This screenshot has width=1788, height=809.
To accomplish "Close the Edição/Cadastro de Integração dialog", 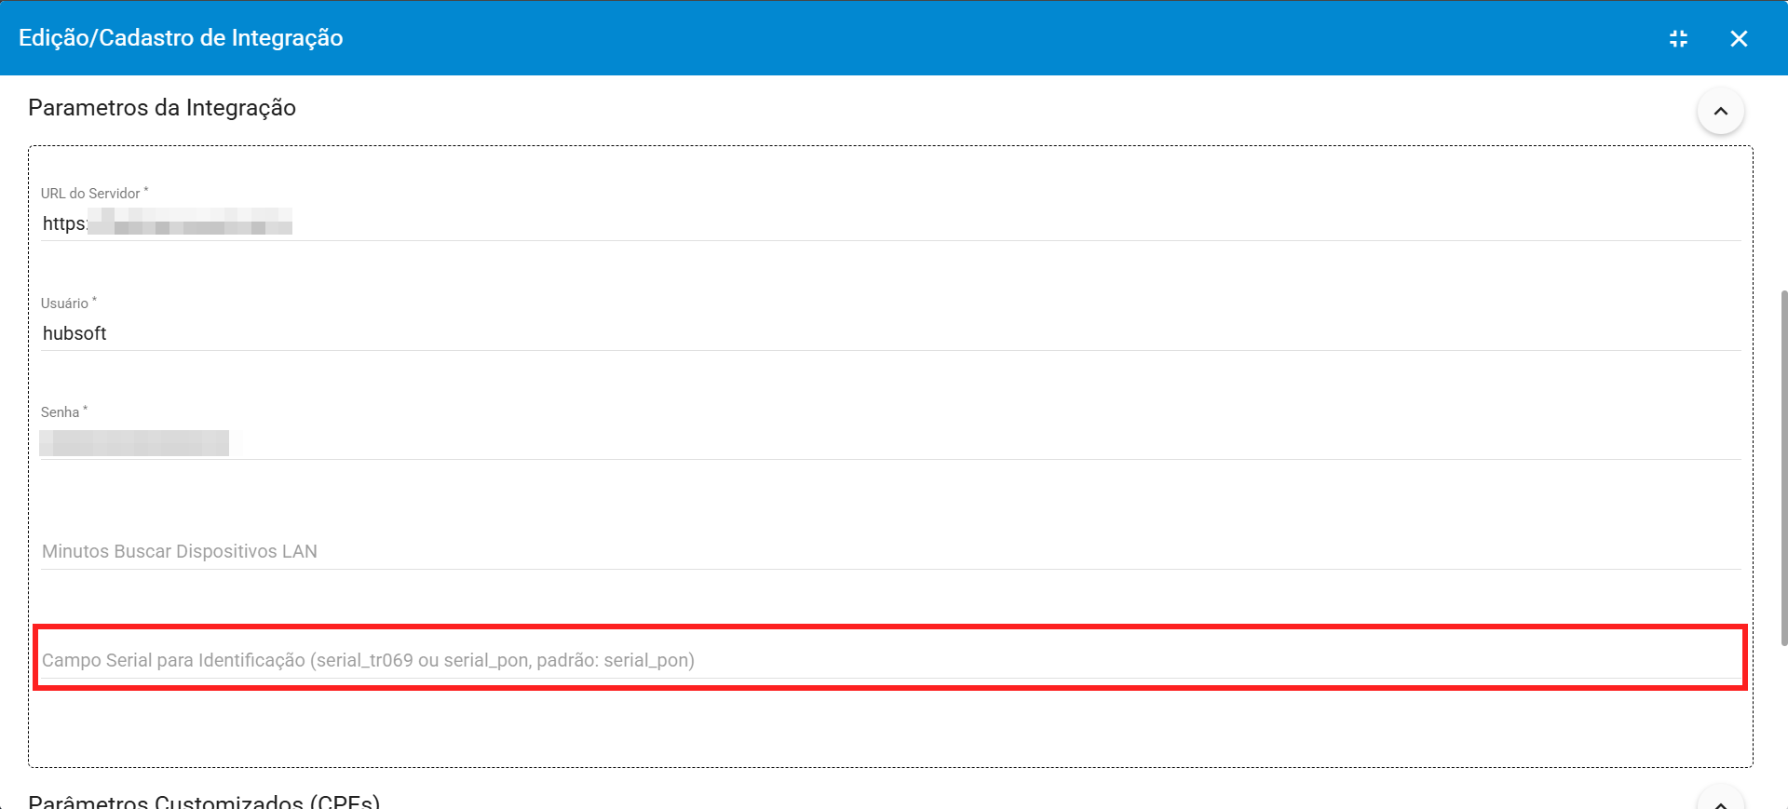I will pyautogui.click(x=1739, y=38).
